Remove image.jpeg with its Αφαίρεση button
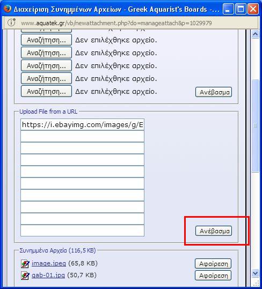Viewport: 262px width, 289px height. (x=213, y=264)
